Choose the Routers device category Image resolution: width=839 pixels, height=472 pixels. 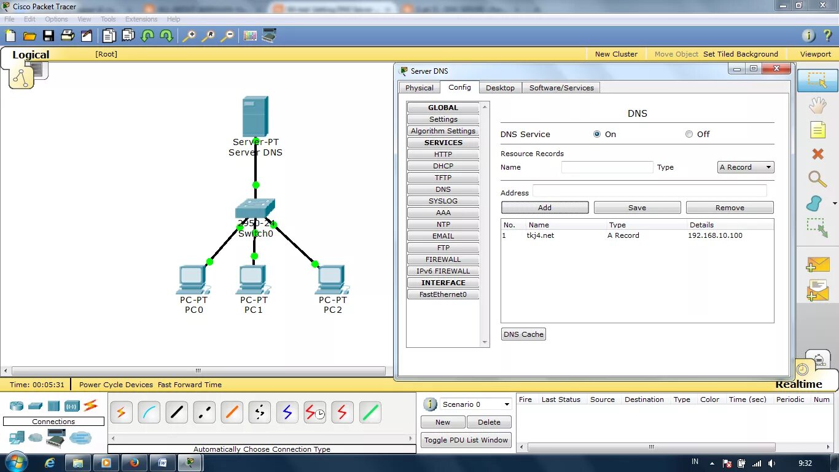coord(16,406)
